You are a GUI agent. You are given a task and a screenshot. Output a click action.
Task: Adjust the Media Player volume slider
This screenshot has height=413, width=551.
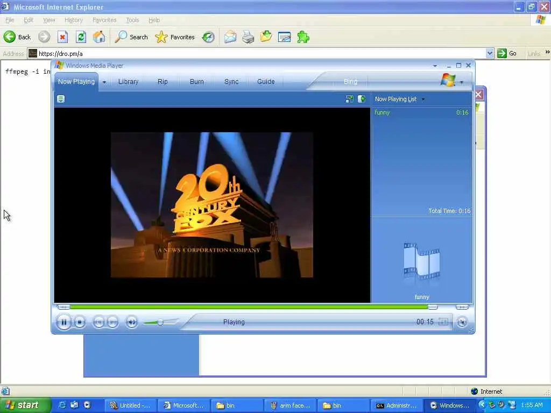pyautogui.click(x=160, y=322)
